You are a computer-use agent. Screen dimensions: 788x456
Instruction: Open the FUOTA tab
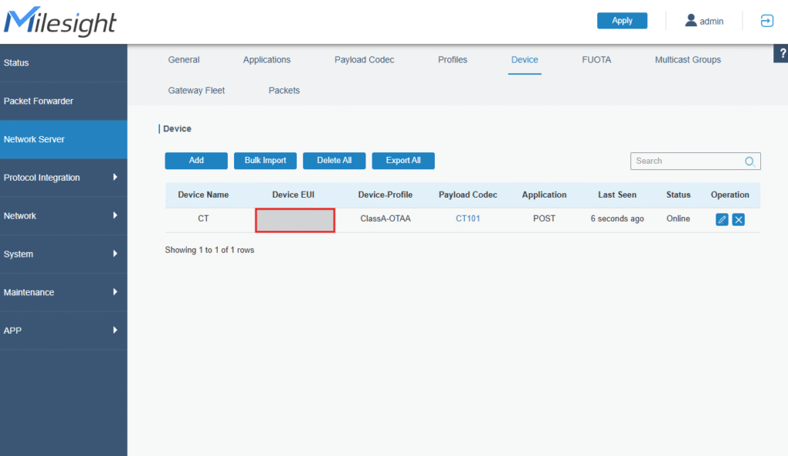pyautogui.click(x=596, y=60)
